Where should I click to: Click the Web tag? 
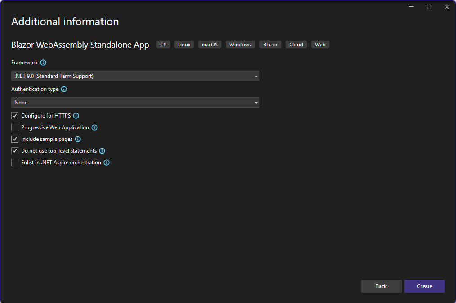[320, 45]
